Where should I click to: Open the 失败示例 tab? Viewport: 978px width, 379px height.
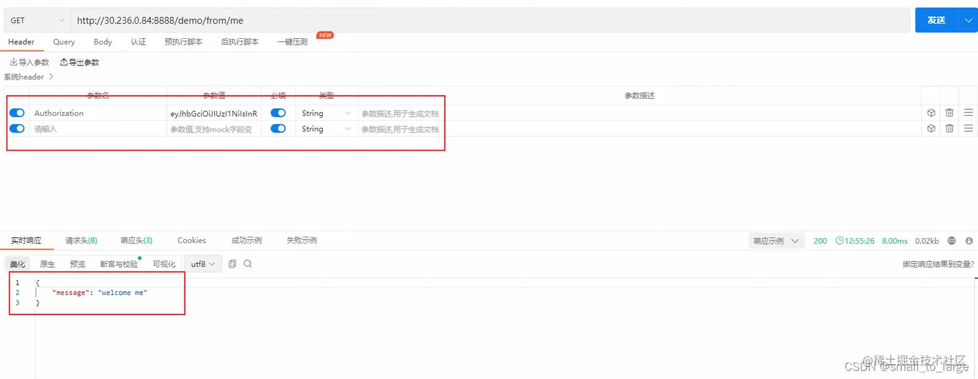(x=301, y=240)
